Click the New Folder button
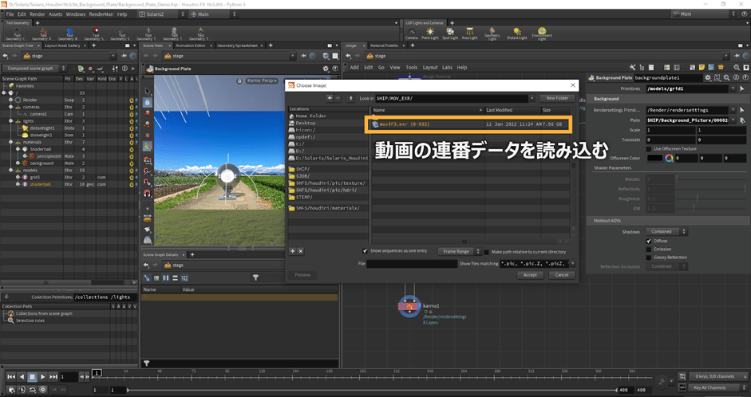 click(x=557, y=98)
